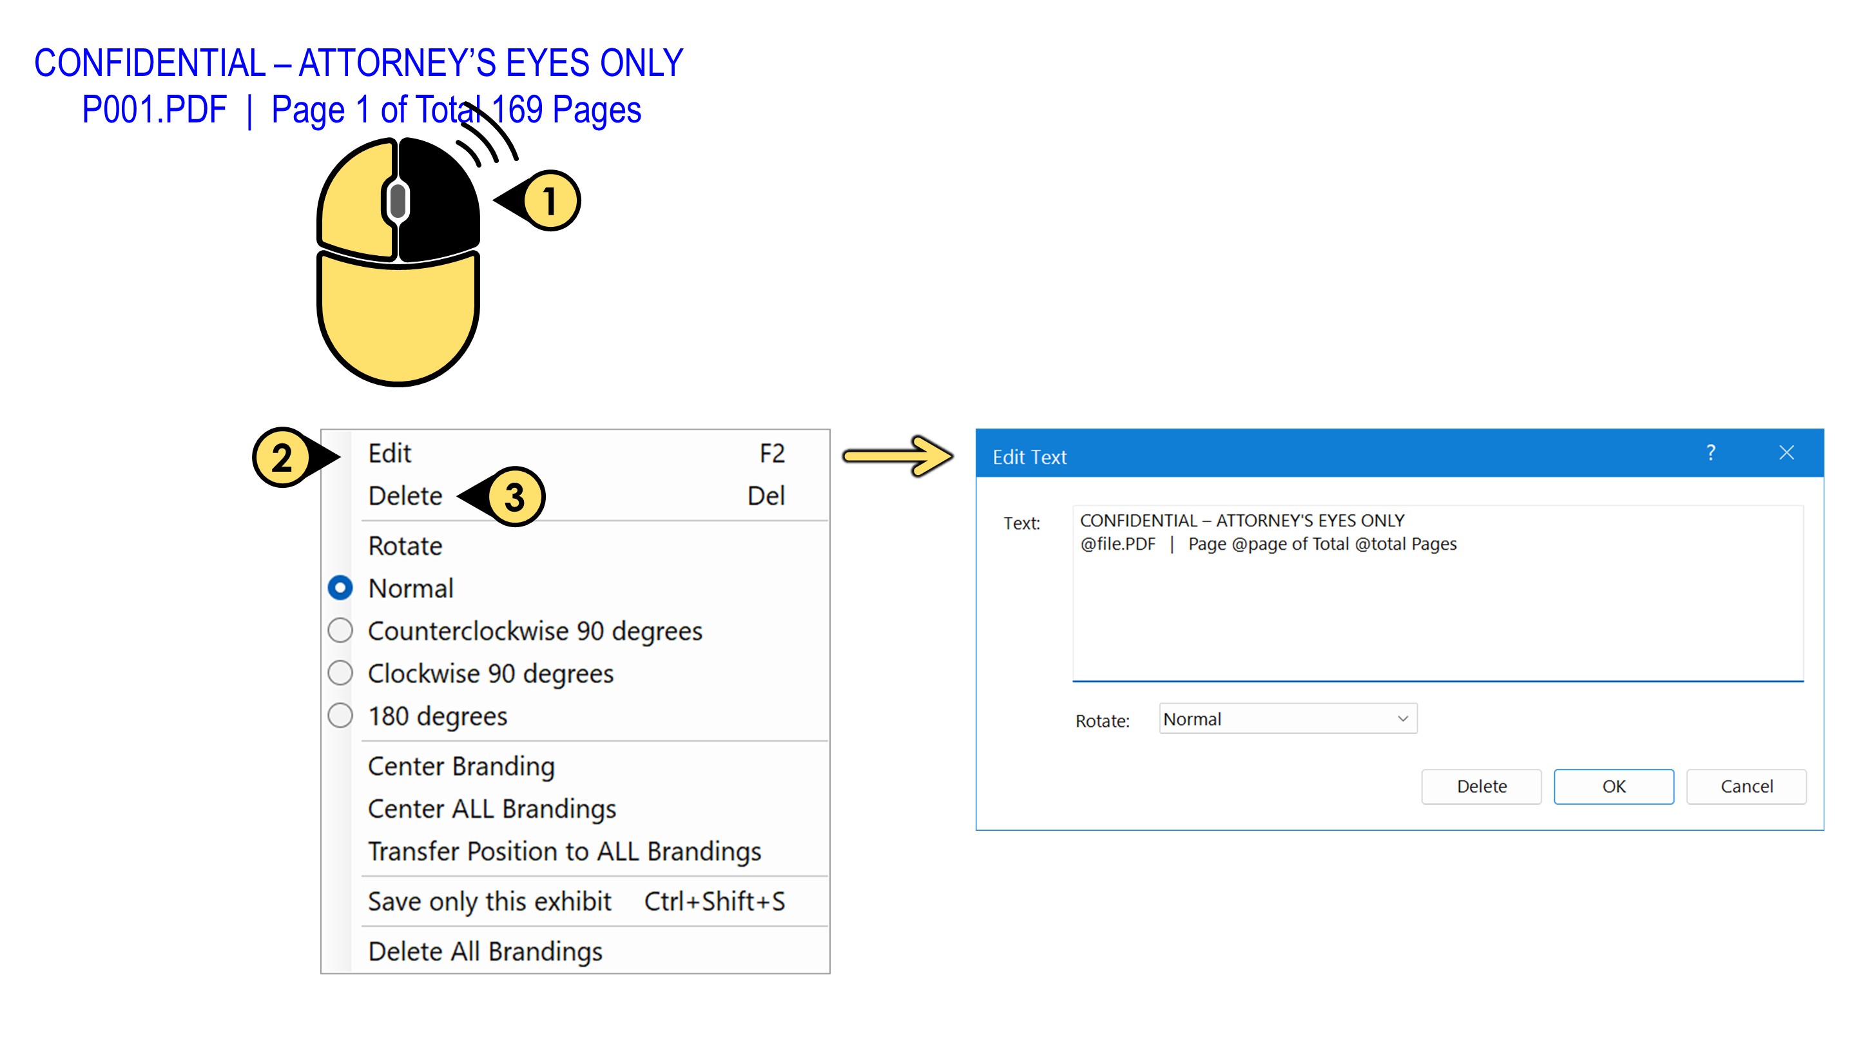Select the Normal rotation radio button

coord(340,588)
